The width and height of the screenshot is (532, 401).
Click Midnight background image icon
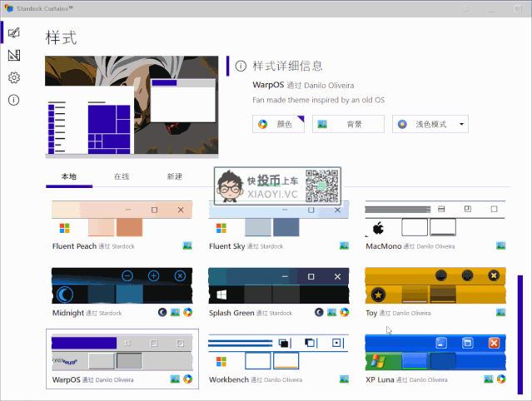[175, 312]
